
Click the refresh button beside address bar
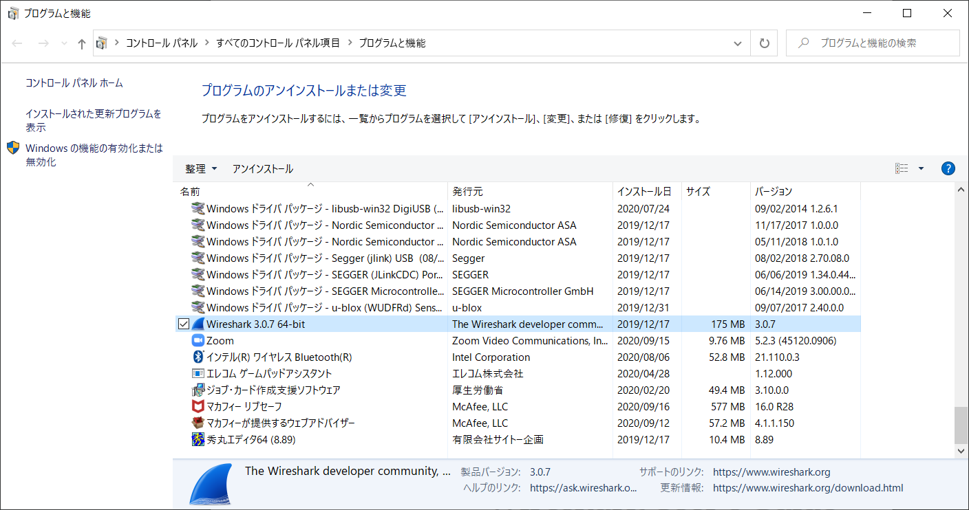[764, 43]
